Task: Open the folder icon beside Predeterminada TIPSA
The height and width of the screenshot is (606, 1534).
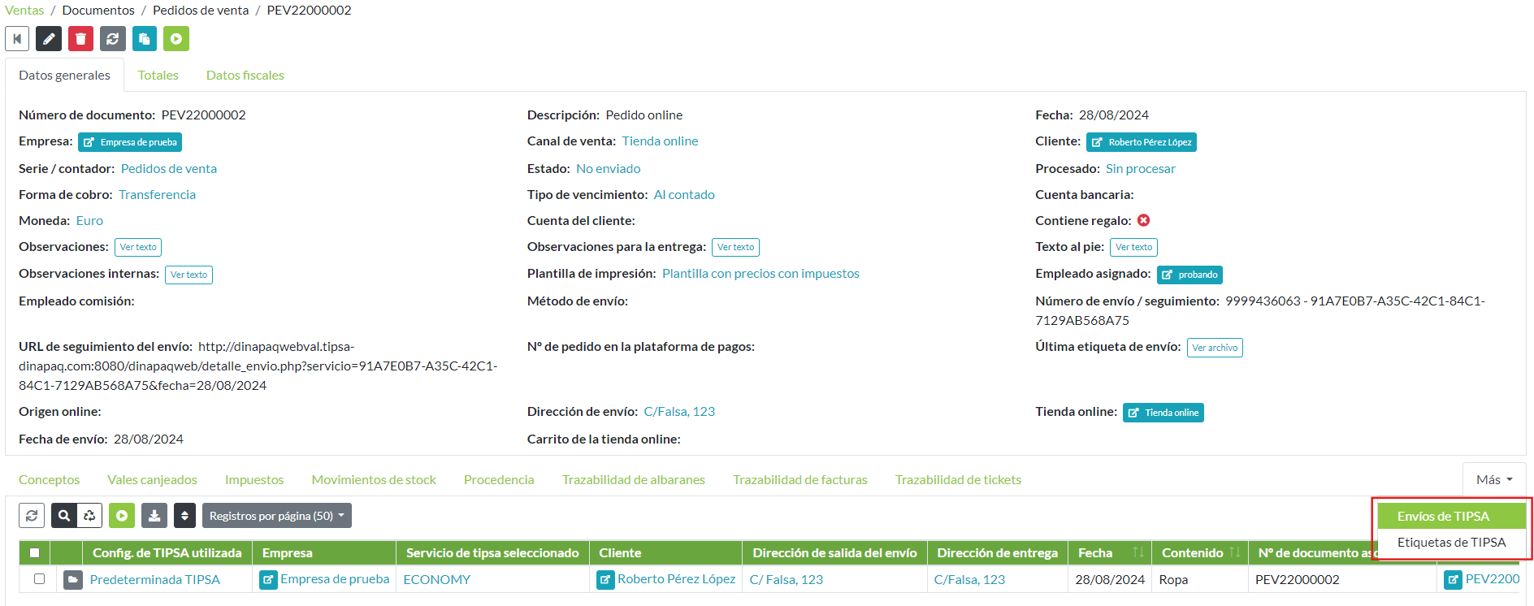Action: [x=73, y=580]
